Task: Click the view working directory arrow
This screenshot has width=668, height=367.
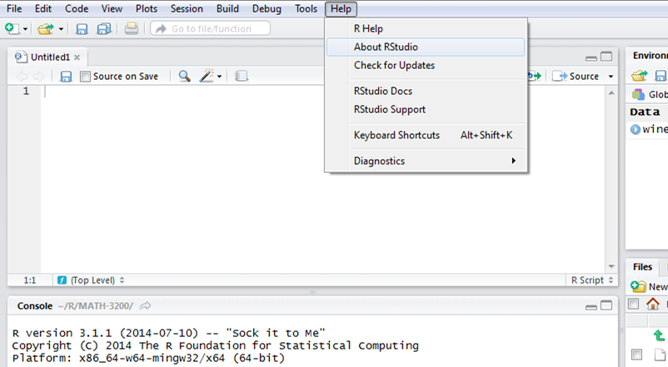Action: coord(145,305)
